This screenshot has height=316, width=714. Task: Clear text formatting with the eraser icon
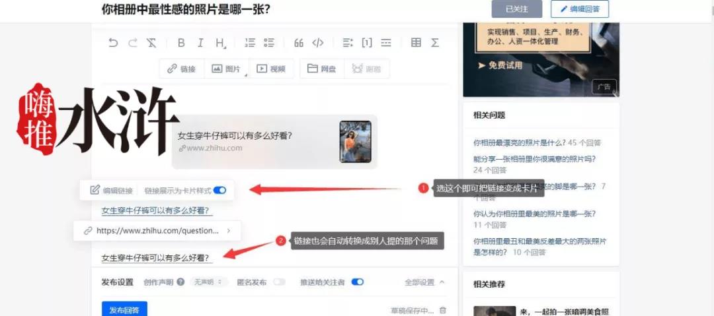tap(151, 43)
